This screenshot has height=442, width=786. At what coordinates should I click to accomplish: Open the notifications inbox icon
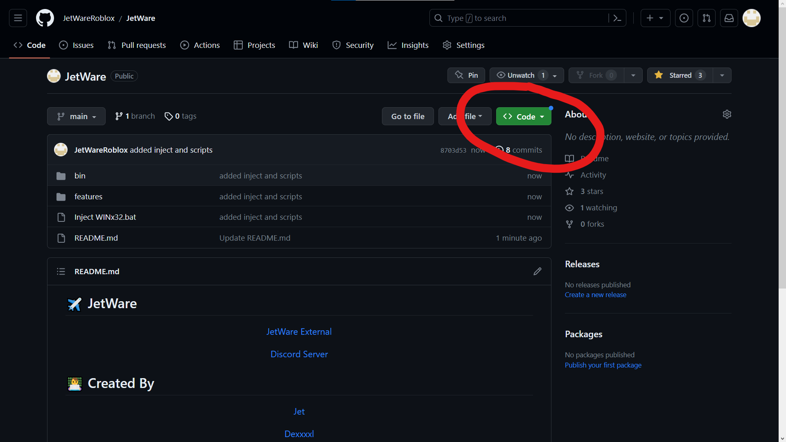coord(729,18)
